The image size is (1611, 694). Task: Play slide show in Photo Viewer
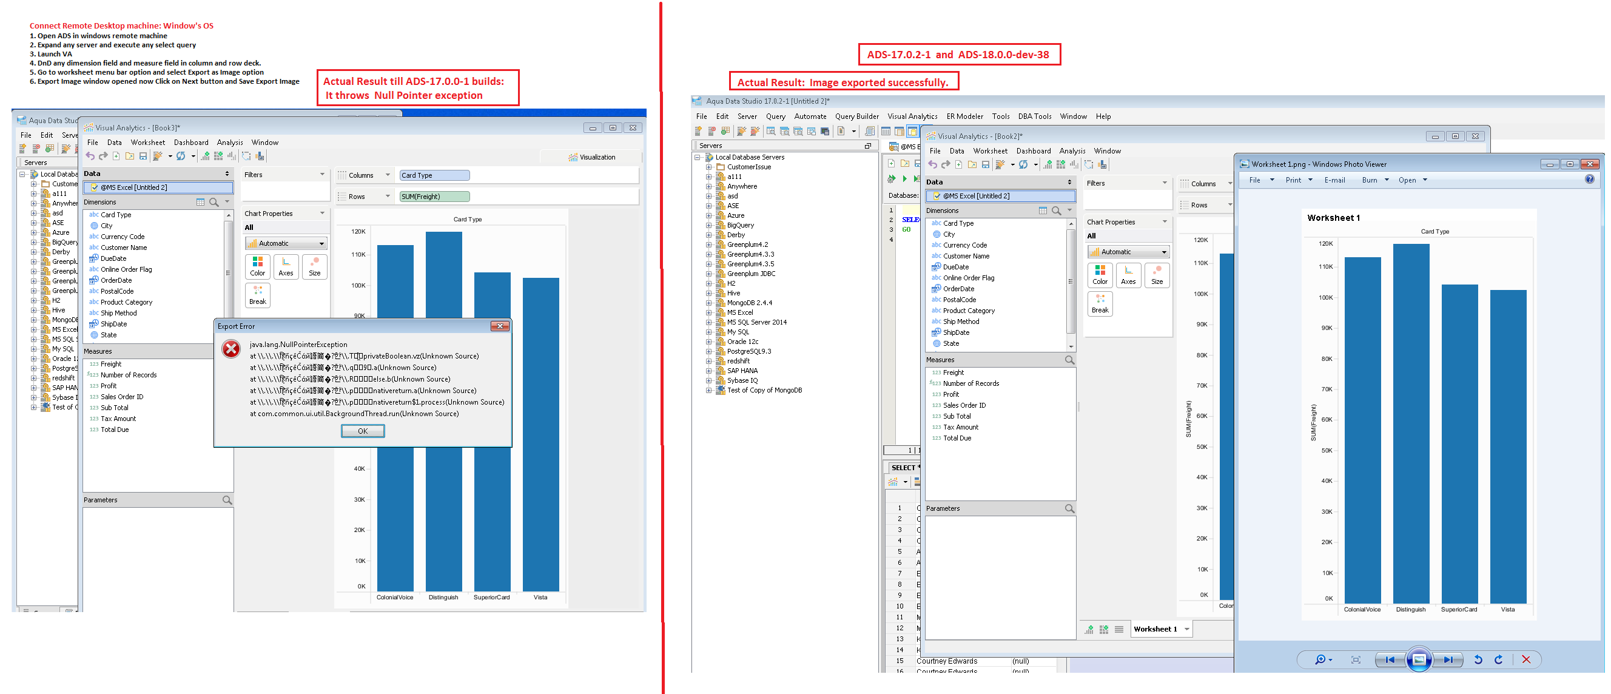[x=1418, y=659]
